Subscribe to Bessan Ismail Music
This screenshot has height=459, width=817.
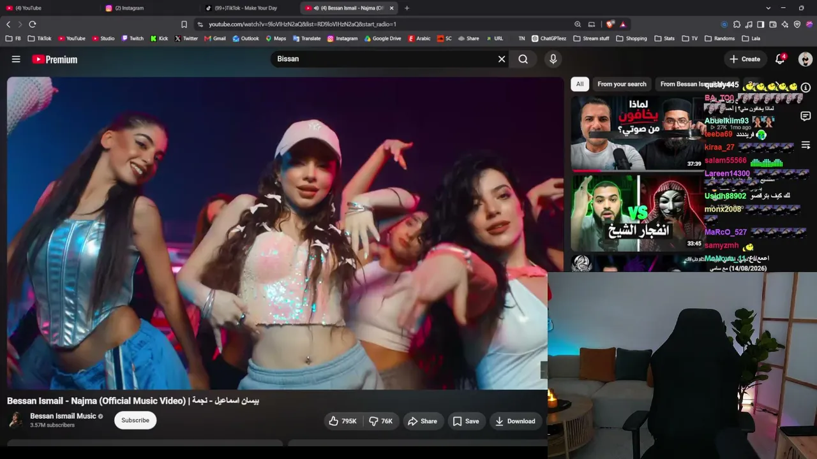point(135,421)
